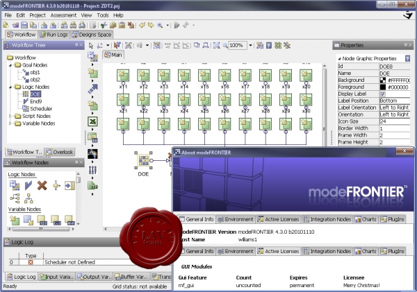Select the DOE node on the canvas
This screenshot has height=292, width=417.
pyautogui.click(x=143, y=160)
